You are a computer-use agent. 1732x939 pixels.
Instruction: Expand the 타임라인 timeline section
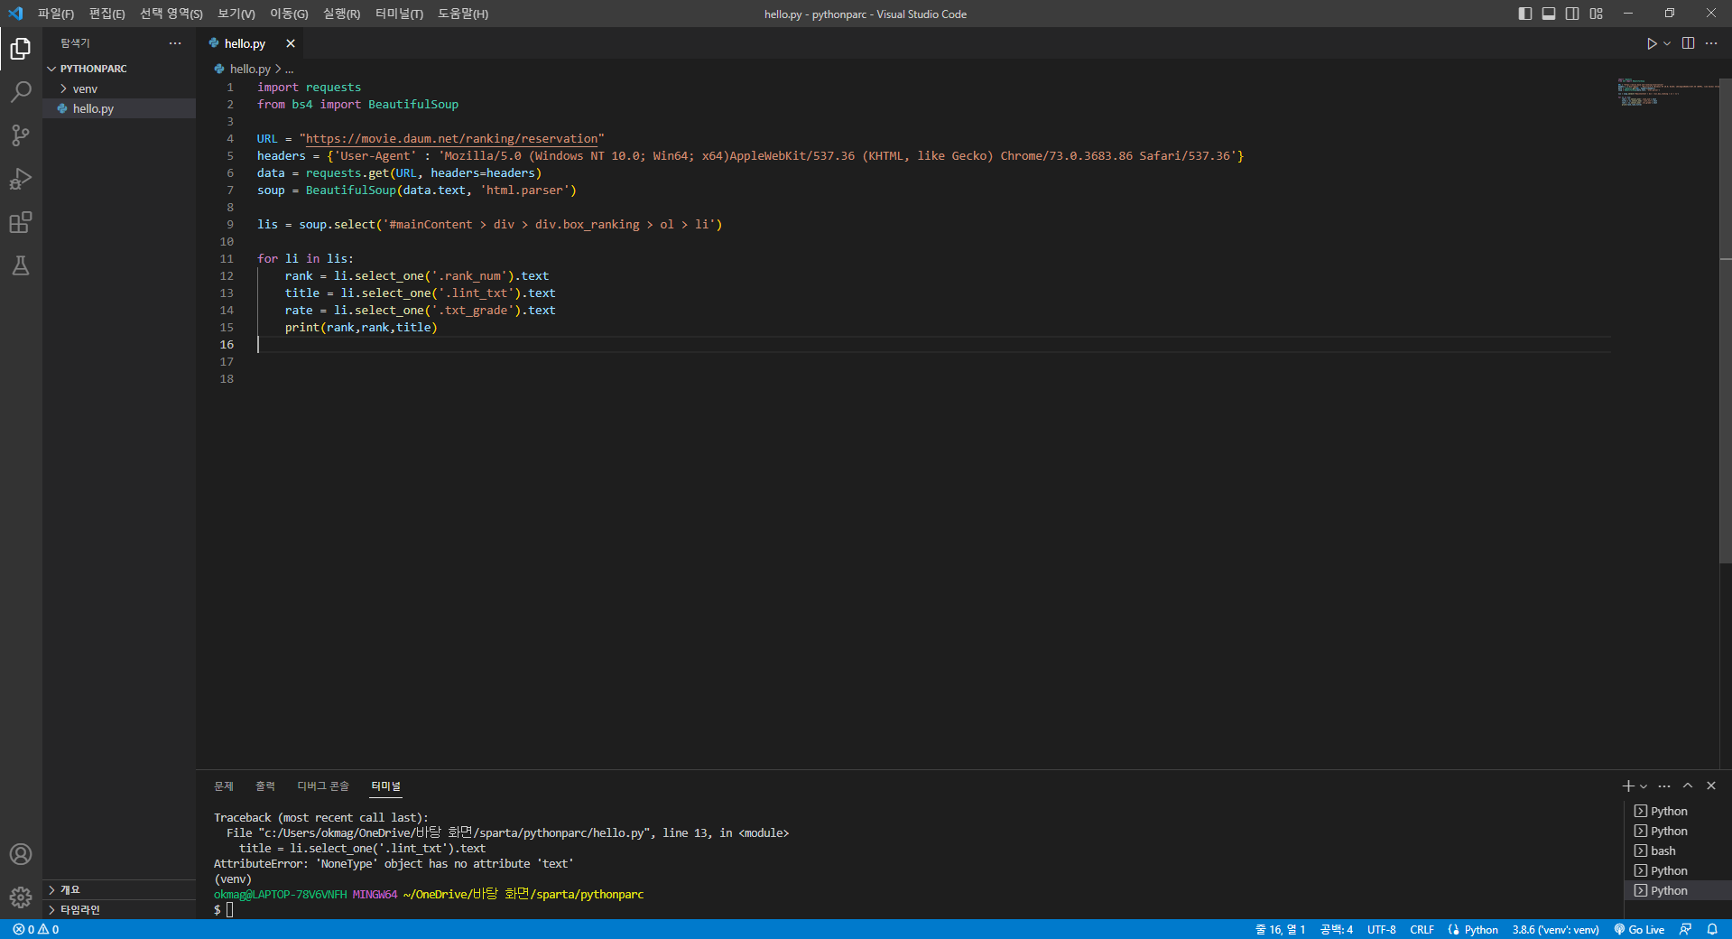[119, 910]
